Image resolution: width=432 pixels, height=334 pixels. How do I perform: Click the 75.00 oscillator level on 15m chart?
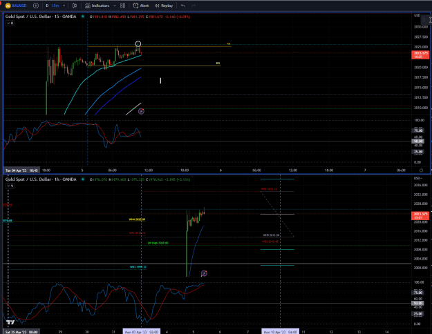coord(418,130)
